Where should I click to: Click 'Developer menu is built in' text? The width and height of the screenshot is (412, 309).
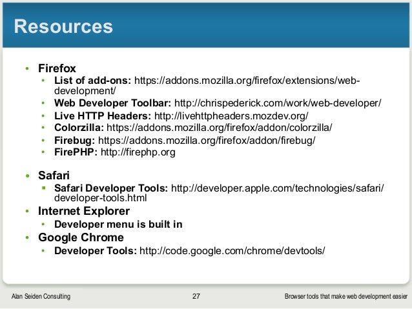[x=118, y=224]
